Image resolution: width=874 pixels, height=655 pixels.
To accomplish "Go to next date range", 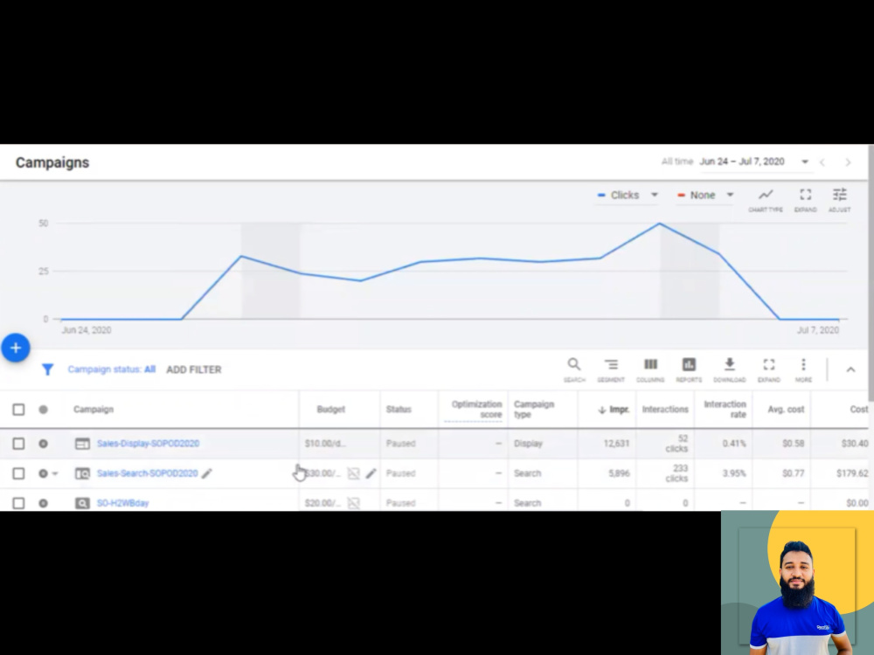I will [x=849, y=162].
